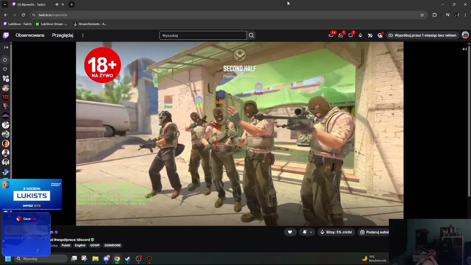
Task: Toggle the notification bell for this channel
Action: pos(305,232)
